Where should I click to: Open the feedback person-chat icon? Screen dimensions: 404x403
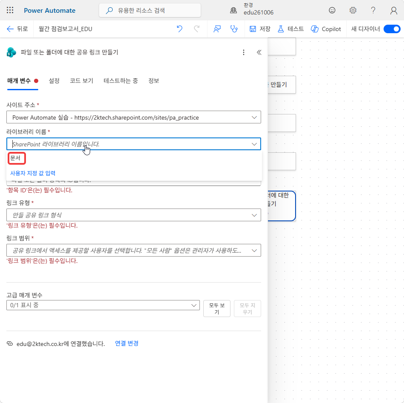tap(217, 29)
